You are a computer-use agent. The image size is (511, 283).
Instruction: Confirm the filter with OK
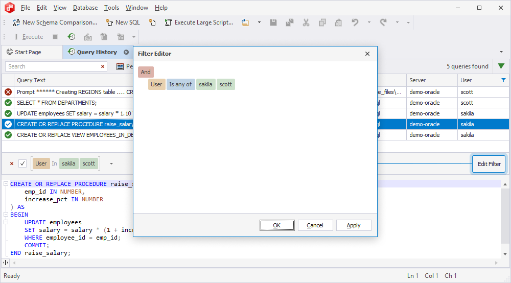(x=277, y=225)
